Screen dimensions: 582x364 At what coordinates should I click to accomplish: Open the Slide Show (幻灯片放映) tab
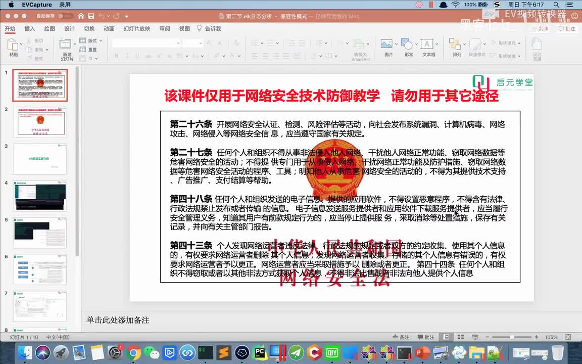(x=137, y=29)
